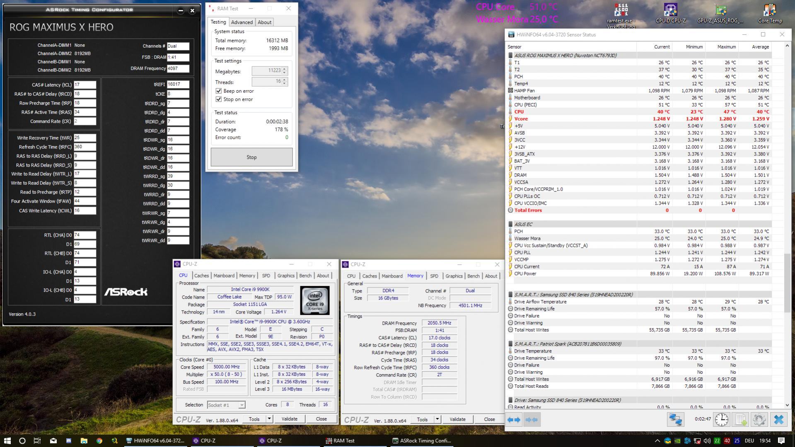
Task: Click HWiNFO network remote monitoring icon
Action: (675, 420)
